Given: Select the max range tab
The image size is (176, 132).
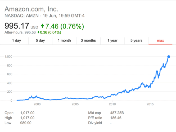Looking at the screenshot, I should click(x=161, y=40).
